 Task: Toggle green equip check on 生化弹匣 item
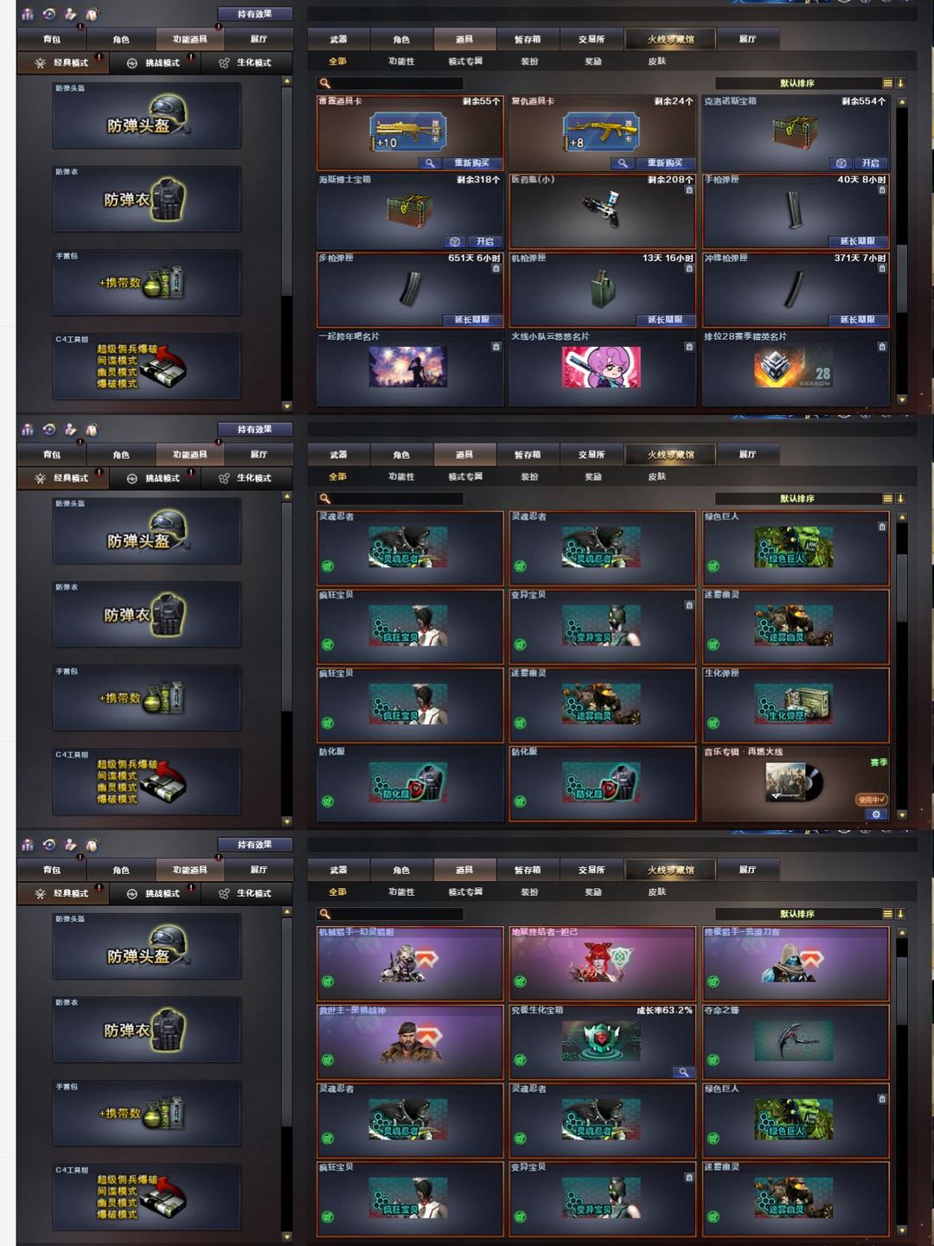click(x=713, y=724)
